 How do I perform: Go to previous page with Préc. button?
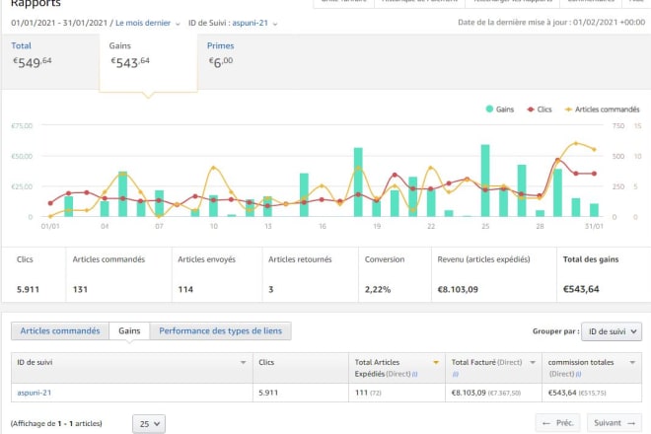(x=557, y=423)
